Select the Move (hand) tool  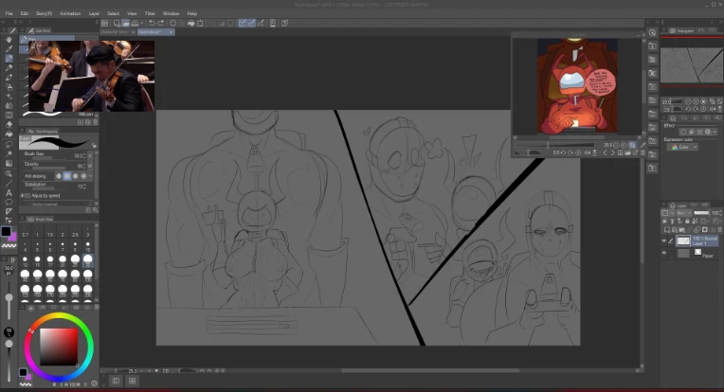click(x=9, y=40)
